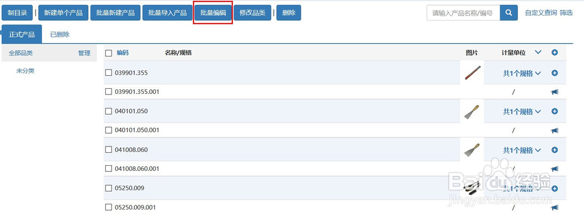Click 名称/规格 column header
The image size is (584, 220).
pyautogui.click(x=178, y=53)
